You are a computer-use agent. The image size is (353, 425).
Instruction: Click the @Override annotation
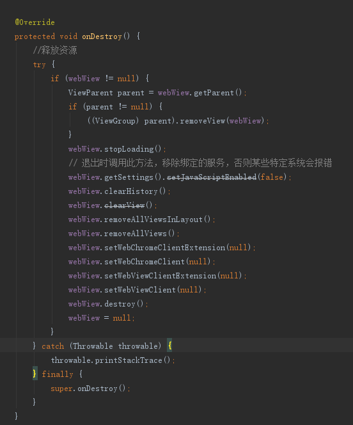pyautogui.click(x=35, y=22)
